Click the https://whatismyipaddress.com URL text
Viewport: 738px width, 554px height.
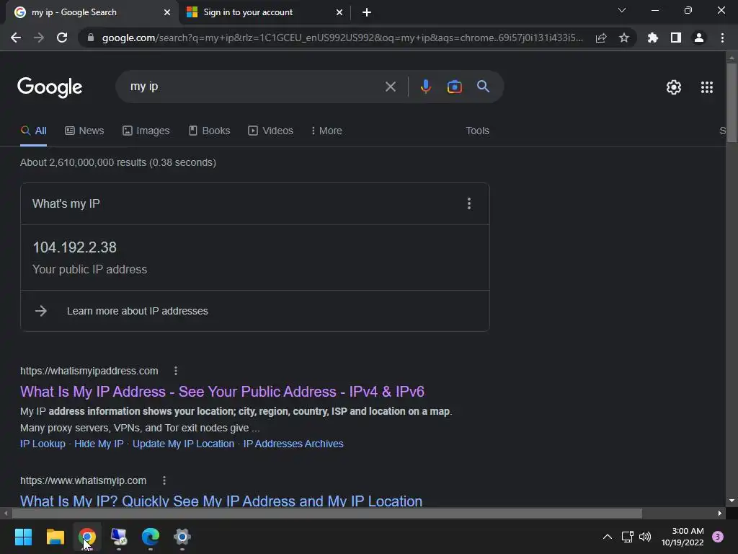(89, 371)
